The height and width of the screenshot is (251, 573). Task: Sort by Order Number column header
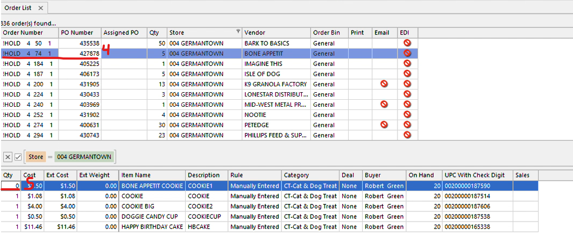[30, 33]
